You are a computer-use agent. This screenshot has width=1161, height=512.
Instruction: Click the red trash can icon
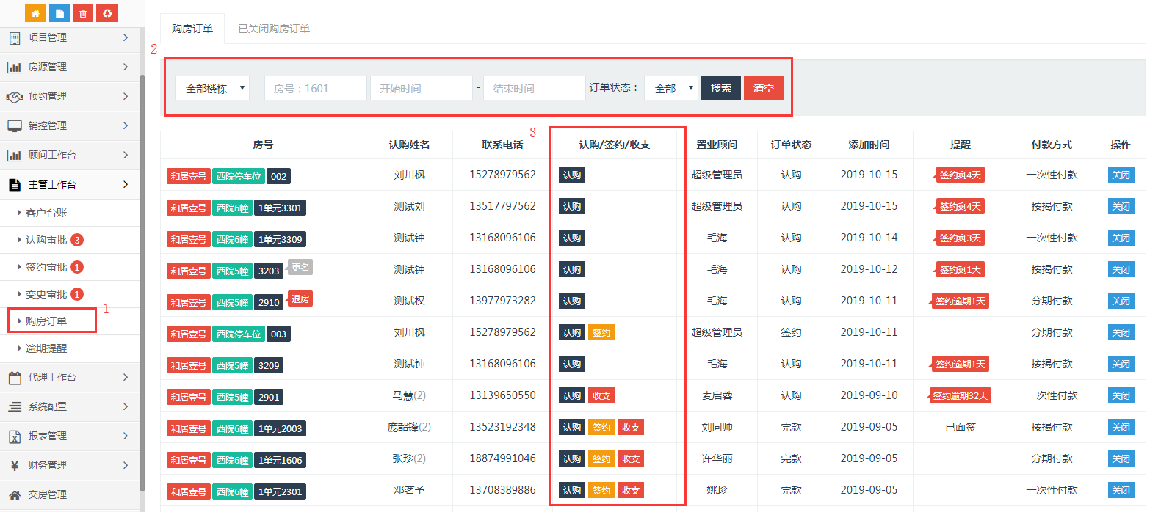click(x=83, y=13)
